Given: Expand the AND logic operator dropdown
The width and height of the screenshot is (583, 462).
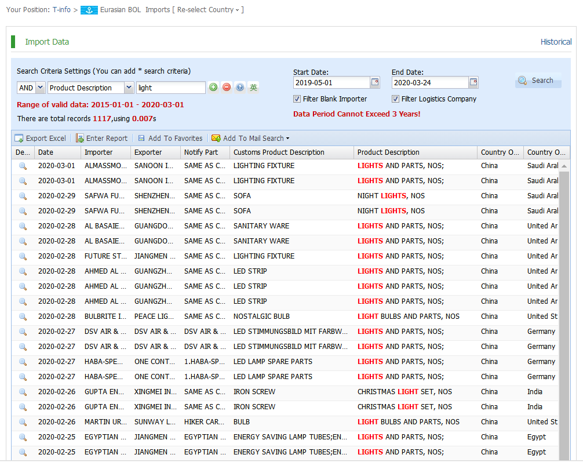Looking at the screenshot, I should coord(40,88).
